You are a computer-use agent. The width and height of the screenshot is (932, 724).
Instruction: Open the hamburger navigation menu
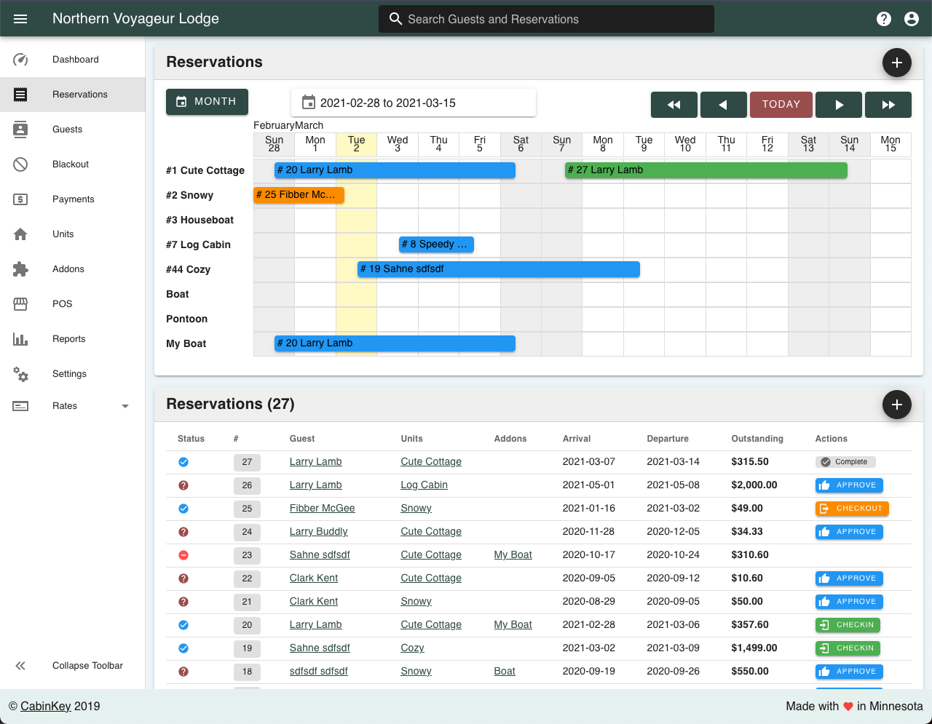[20, 19]
